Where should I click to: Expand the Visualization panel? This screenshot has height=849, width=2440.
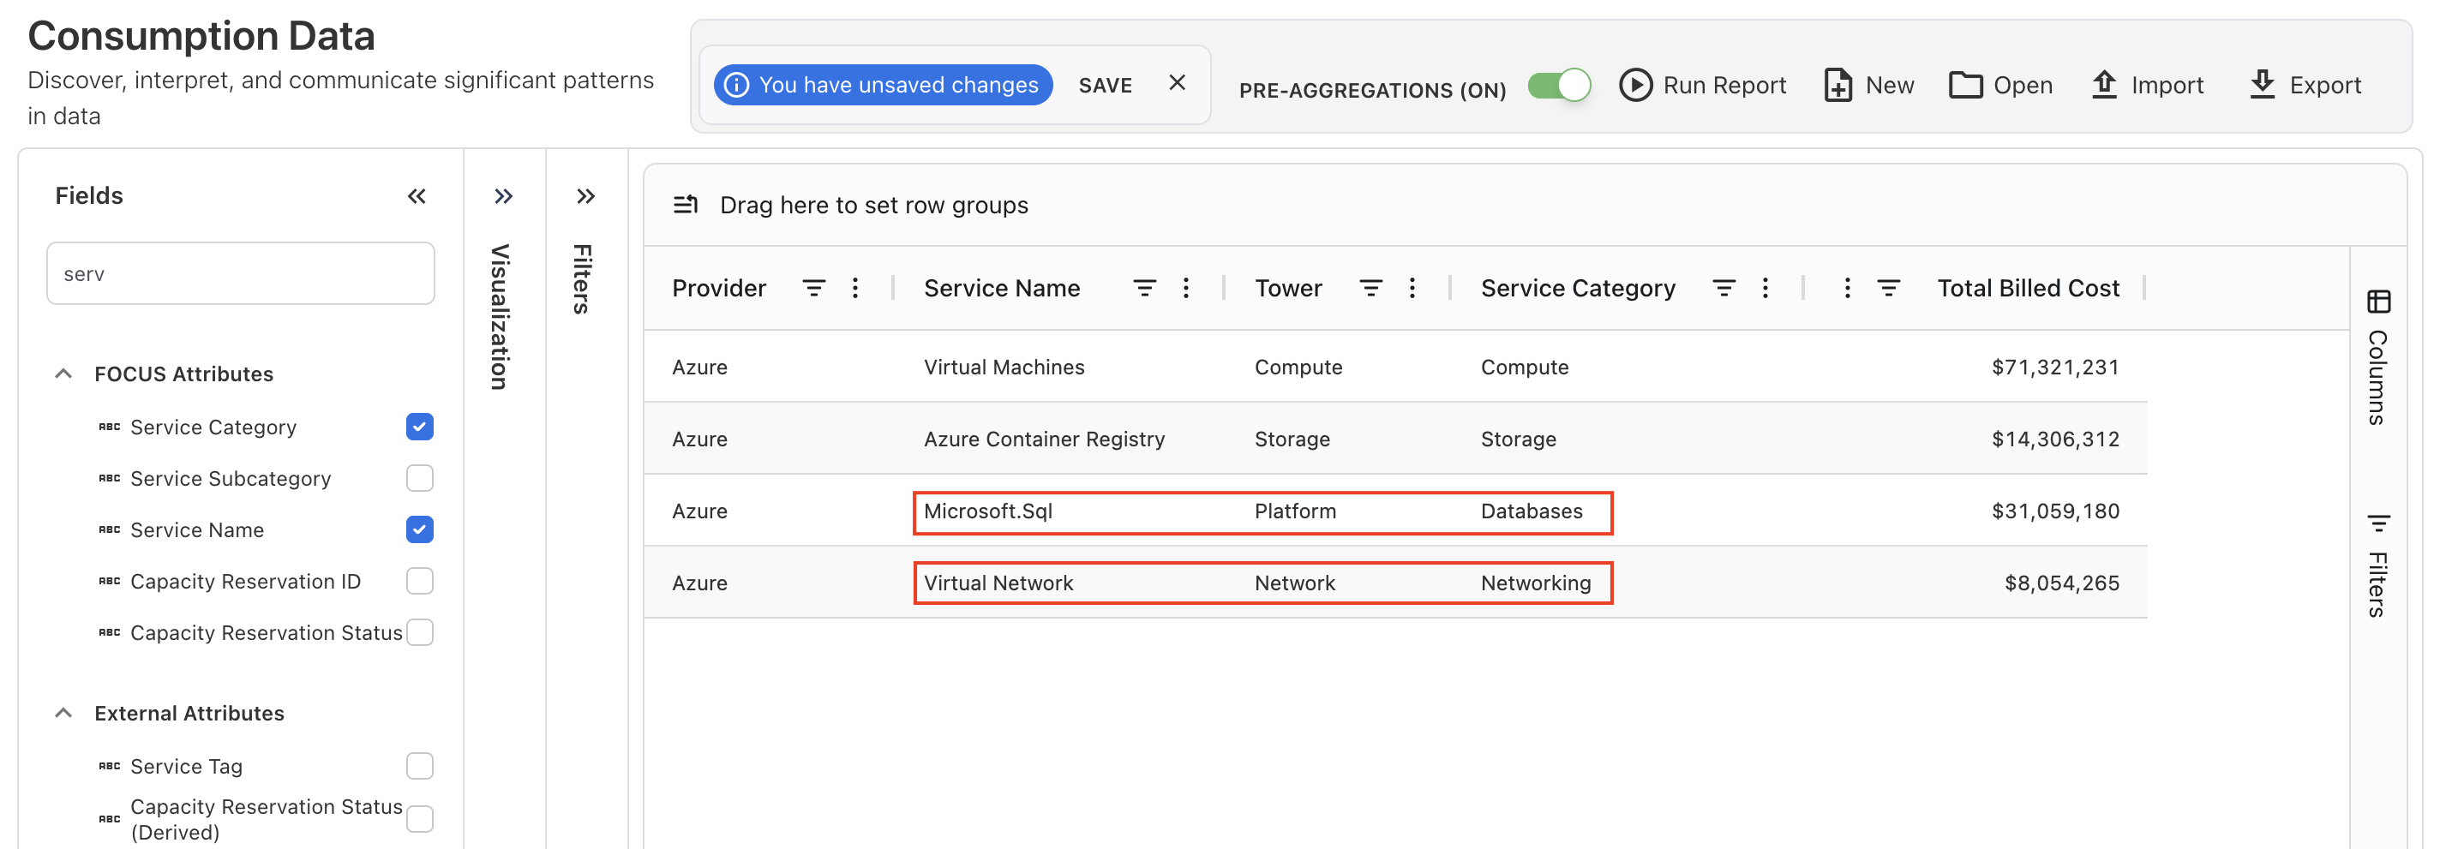coord(503,196)
